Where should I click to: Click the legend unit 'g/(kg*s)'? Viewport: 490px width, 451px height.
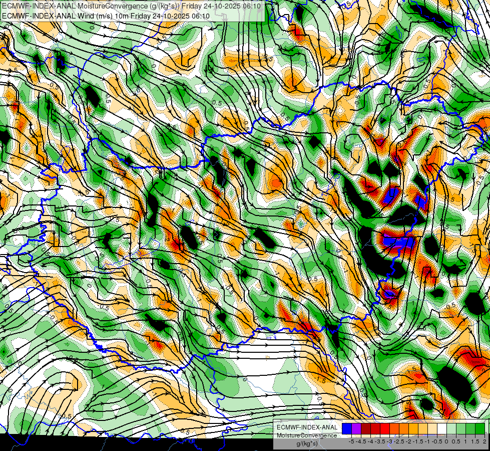[x=307, y=444]
